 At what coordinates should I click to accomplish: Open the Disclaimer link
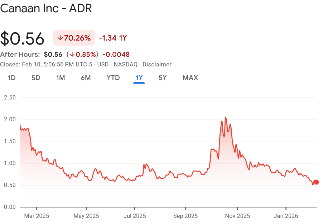coord(157,65)
